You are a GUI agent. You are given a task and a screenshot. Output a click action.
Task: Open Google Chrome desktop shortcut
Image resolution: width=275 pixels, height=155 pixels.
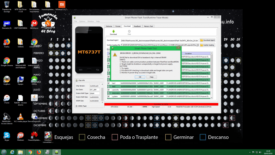point(7,62)
